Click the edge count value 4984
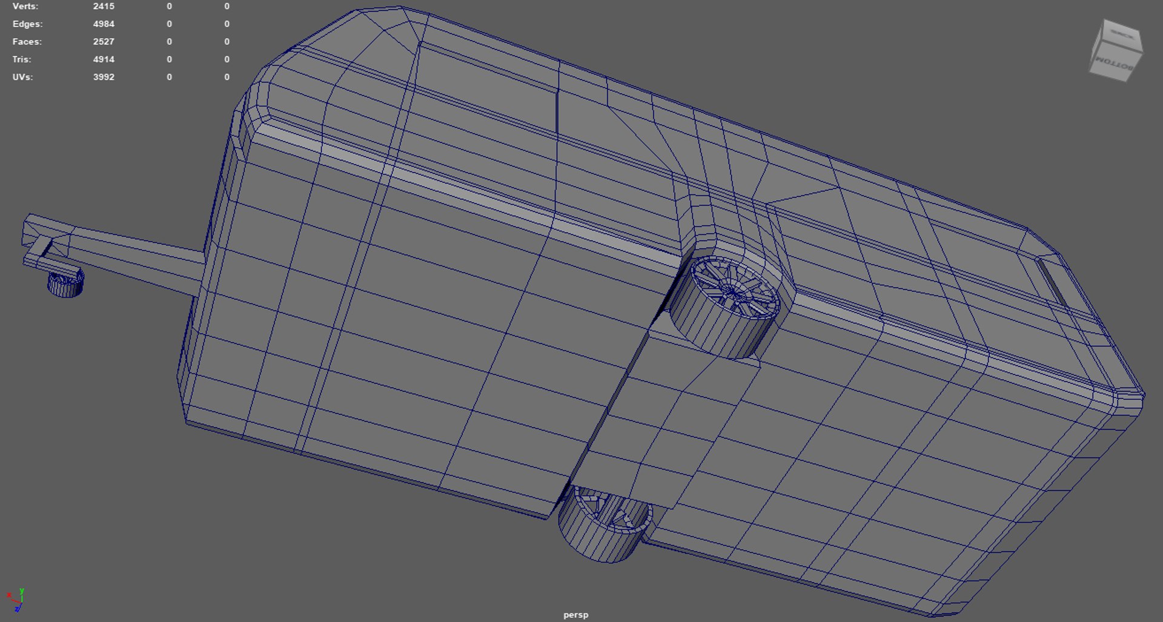This screenshot has width=1163, height=622. (x=104, y=24)
